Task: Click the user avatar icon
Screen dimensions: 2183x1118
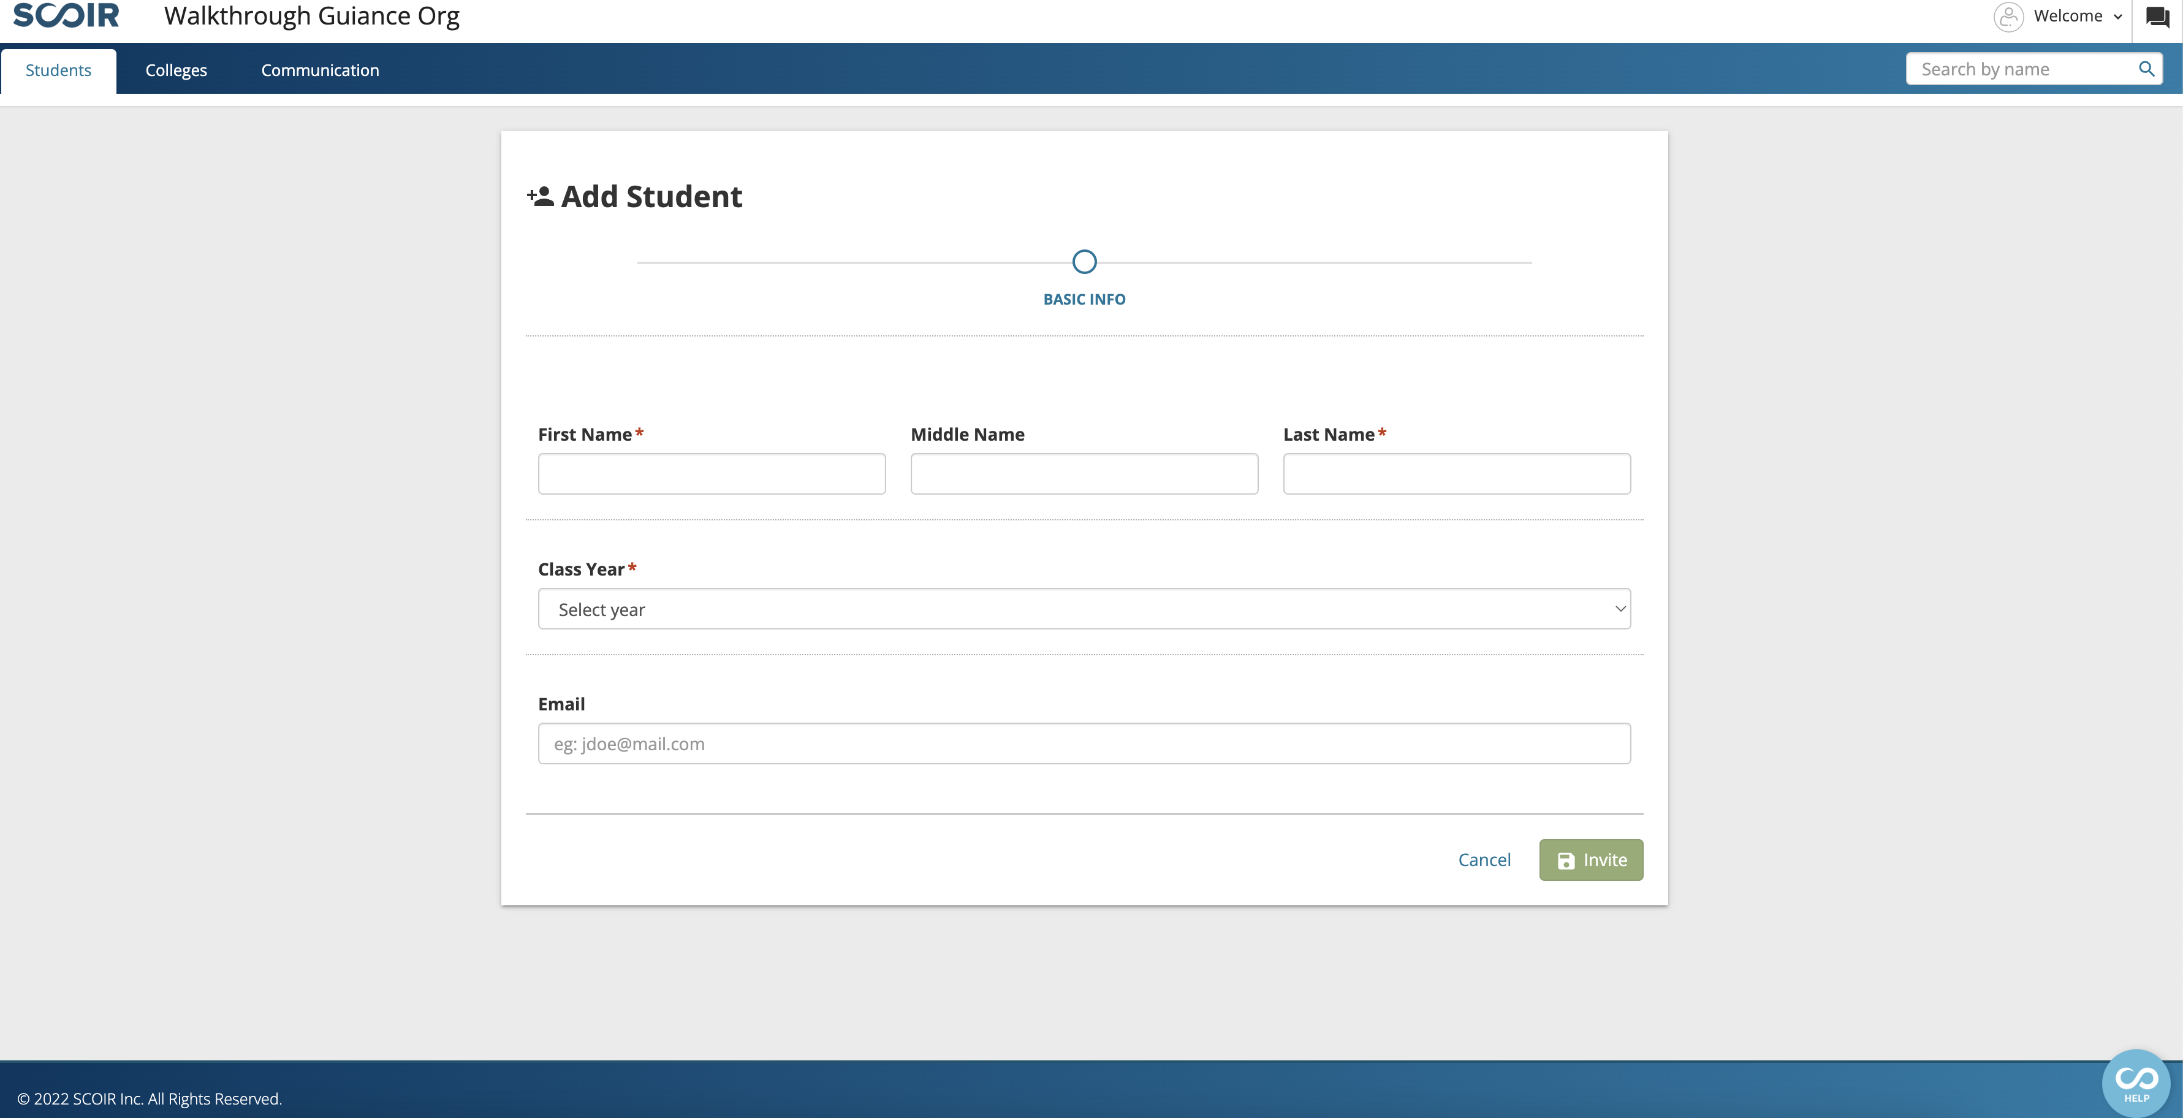Action: click(2008, 16)
